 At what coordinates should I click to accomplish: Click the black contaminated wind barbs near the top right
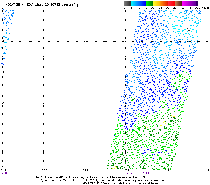point(189,29)
